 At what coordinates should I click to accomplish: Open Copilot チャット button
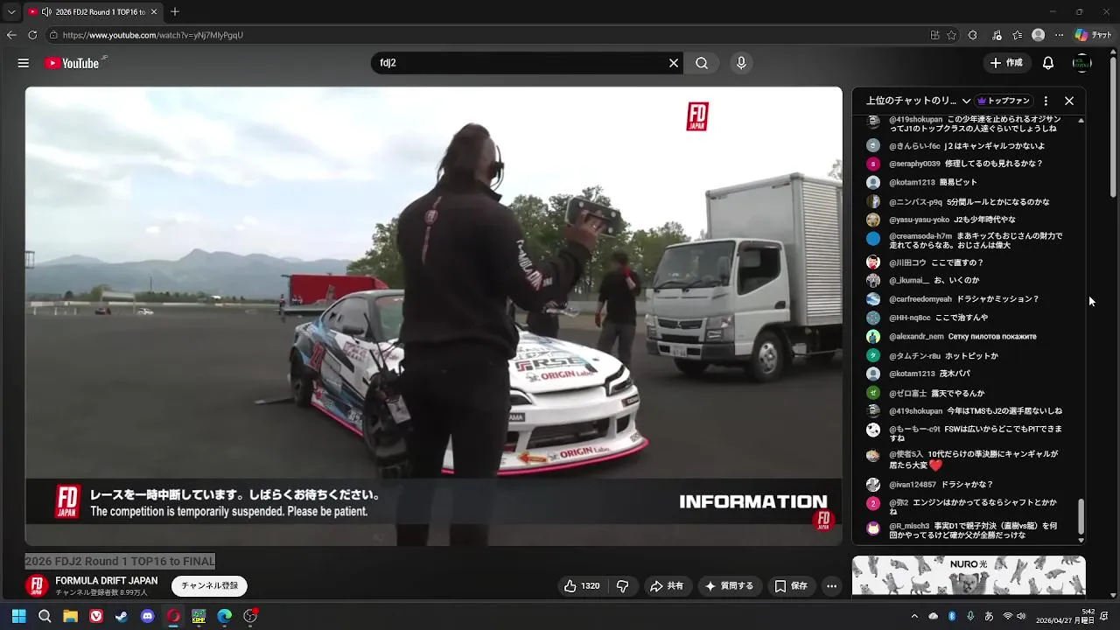(x=1093, y=35)
